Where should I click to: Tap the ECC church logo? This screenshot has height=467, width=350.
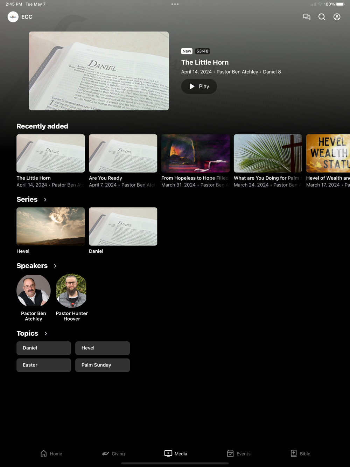pos(13,17)
